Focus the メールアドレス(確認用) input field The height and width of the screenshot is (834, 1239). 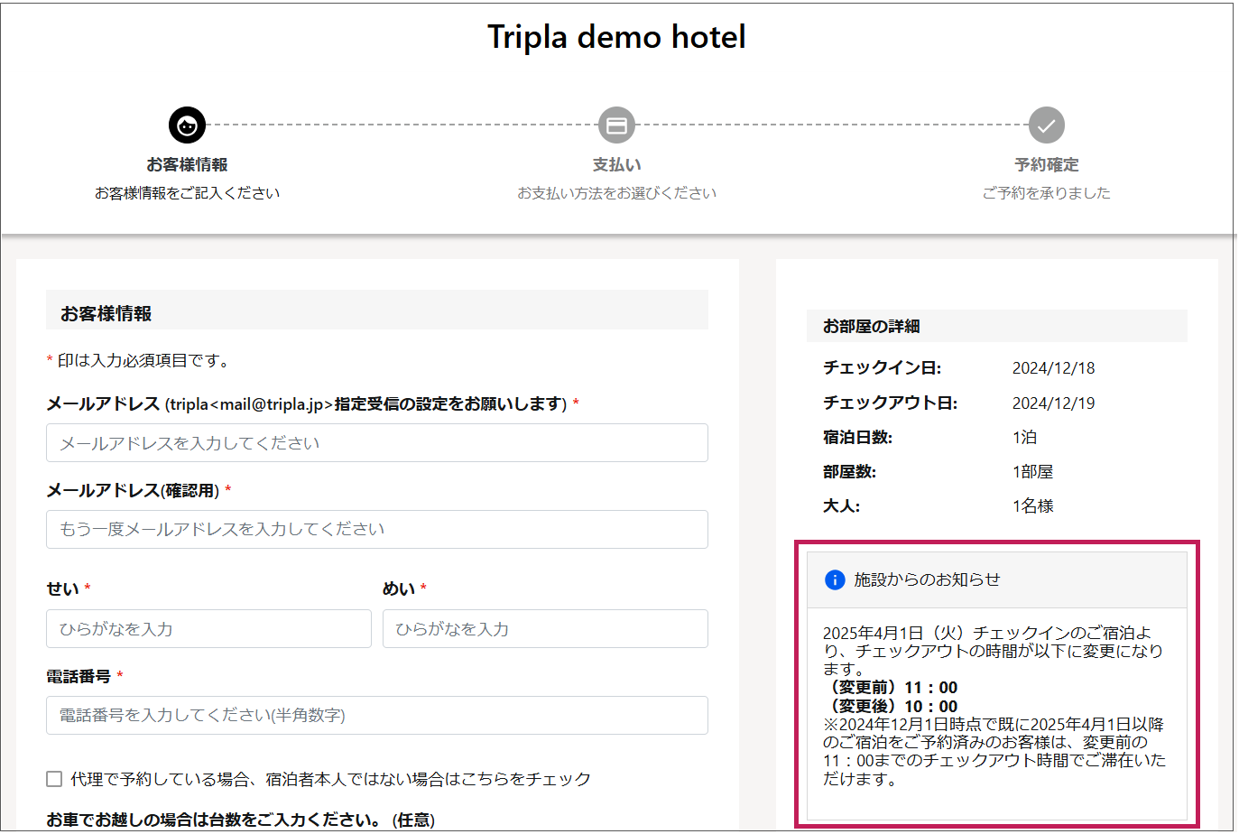click(x=377, y=529)
